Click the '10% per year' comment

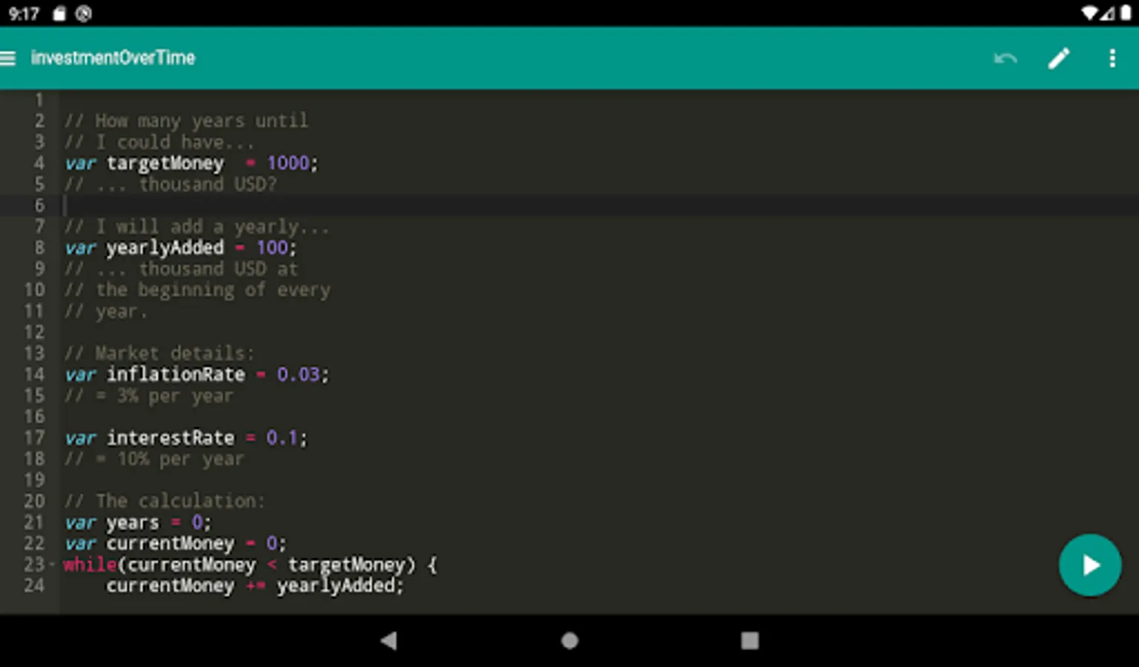(154, 459)
